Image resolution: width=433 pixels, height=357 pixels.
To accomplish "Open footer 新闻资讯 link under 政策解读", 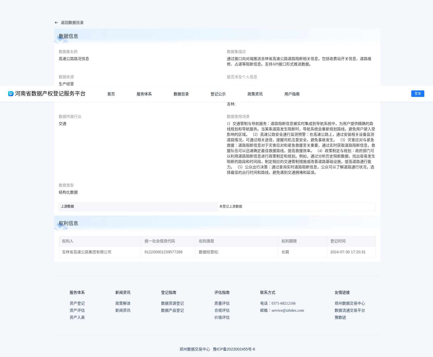I will [x=123, y=310].
